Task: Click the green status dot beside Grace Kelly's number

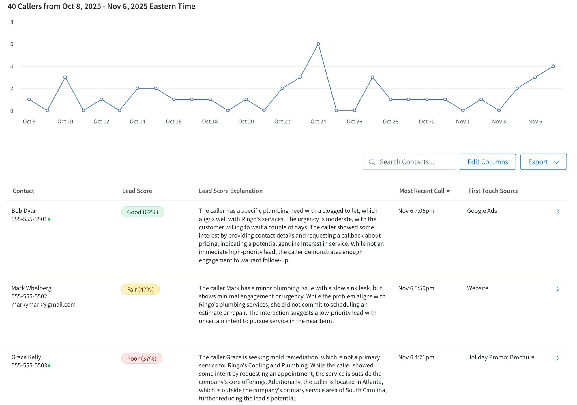Action: click(50, 366)
